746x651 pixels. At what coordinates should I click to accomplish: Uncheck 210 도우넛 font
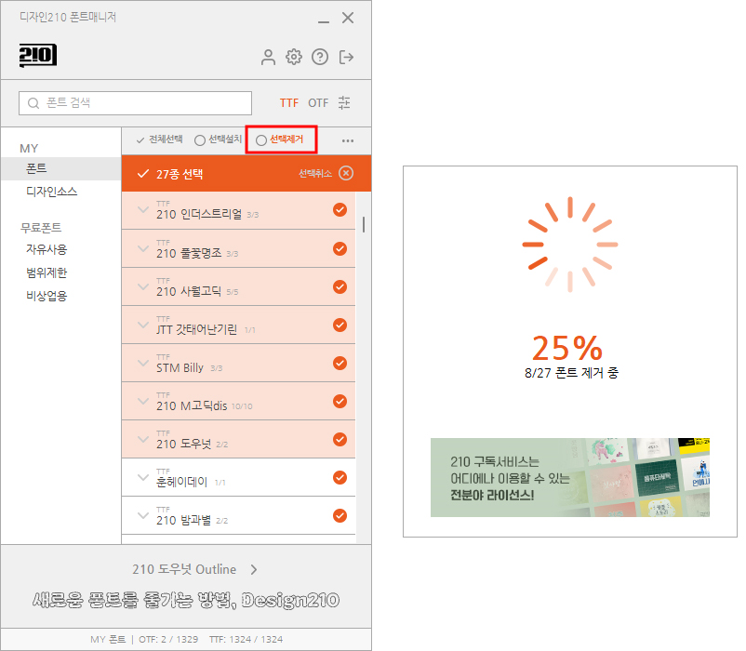(x=340, y=439)
